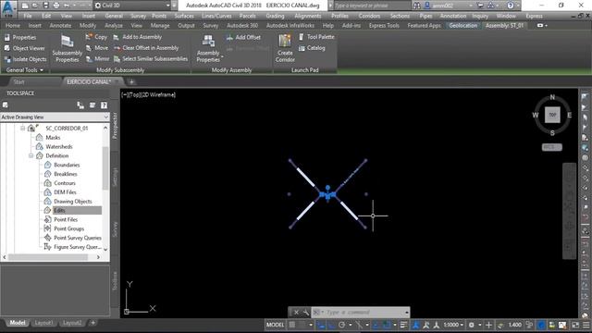Open the help question mark icon in title bar
This screenshot has width=592, height=333.
tap(511, 6)
